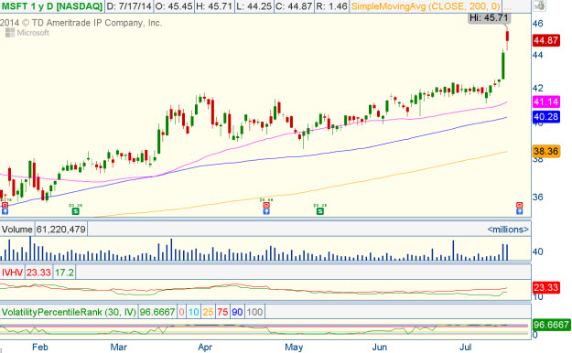Click the large green candle before the last bar
Screen dimensions: 572x353
(503, 66)
